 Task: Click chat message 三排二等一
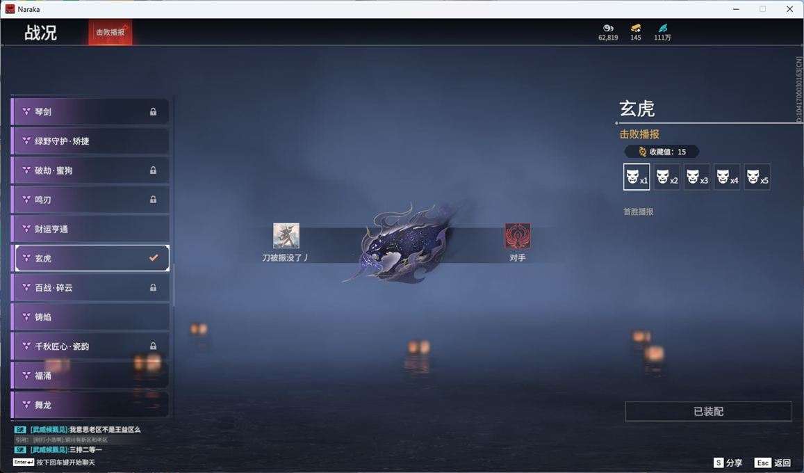[85, 449]
